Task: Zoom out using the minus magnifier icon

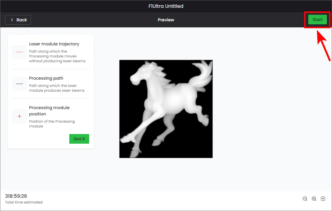Action: point(305,199)
